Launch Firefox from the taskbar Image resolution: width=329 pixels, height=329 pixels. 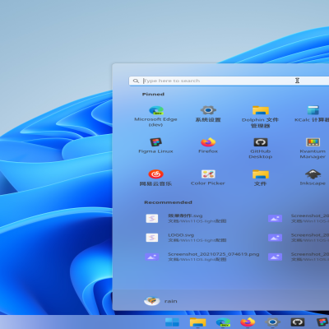pyautogui.click(x=248, y=322)
